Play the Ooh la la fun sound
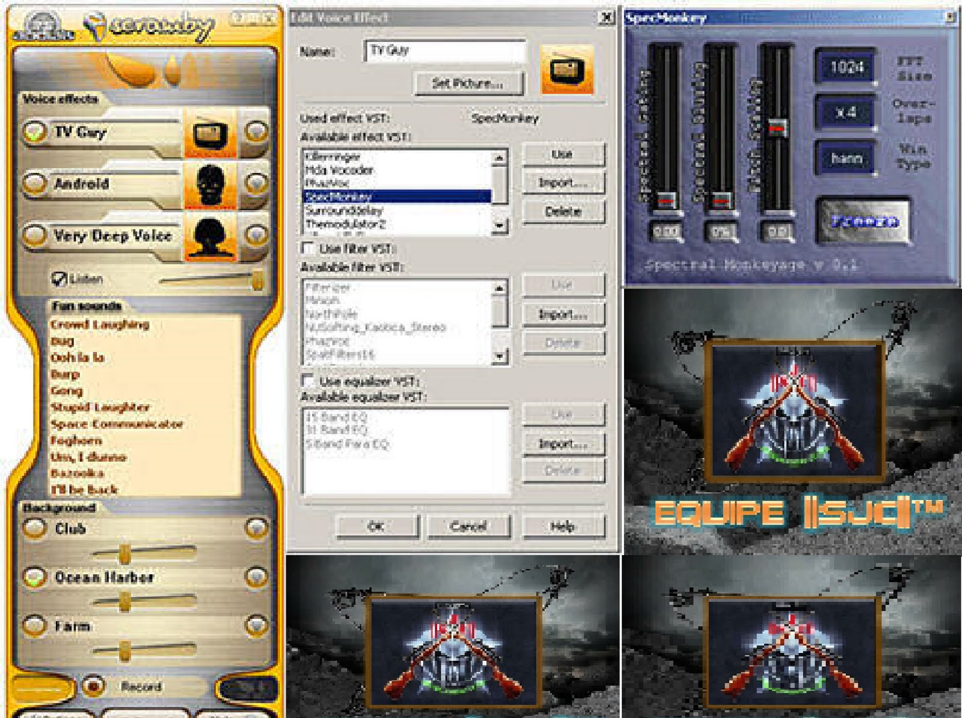This screenshot has width=962, height=718. pyautogui.click(x=78, y=357)
